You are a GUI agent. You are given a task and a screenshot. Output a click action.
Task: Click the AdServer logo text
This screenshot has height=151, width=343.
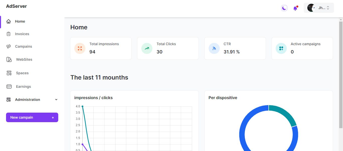click(17, 6)
